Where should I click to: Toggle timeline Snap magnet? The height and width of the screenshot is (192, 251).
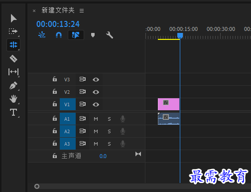coord(59,35)
